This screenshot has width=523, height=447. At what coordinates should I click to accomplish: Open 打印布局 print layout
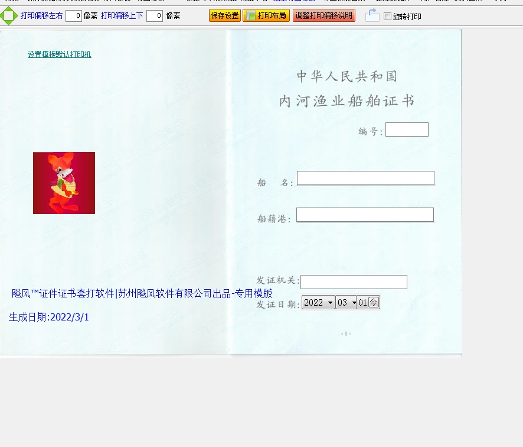pos(266,15)
